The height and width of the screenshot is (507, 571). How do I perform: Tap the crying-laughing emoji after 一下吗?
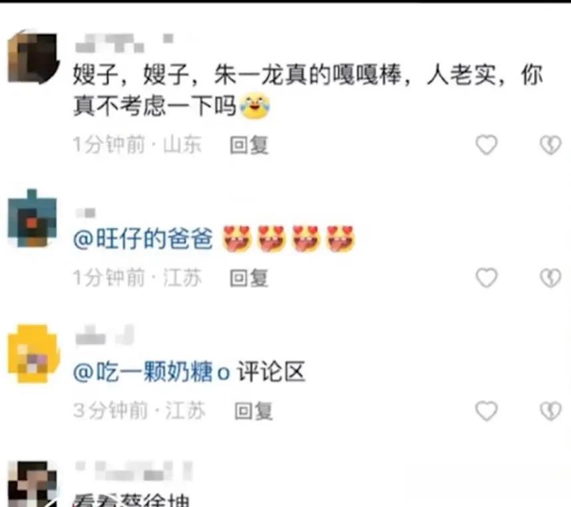(254, 106)
